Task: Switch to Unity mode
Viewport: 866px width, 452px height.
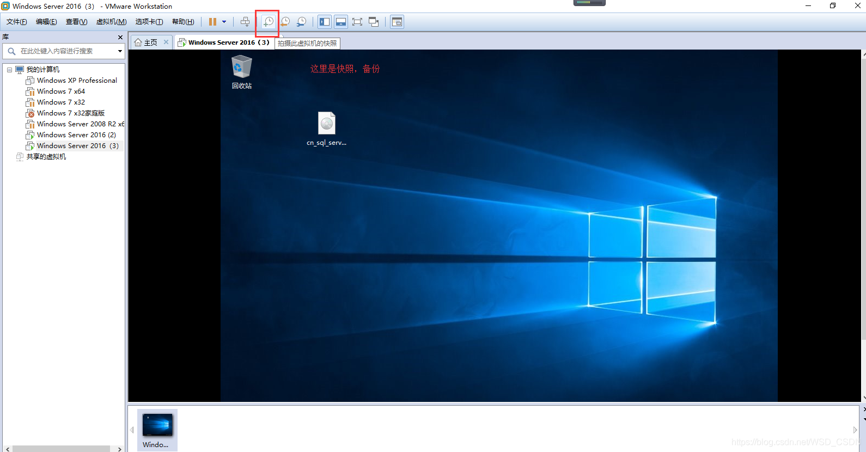Action: (374, 22)
